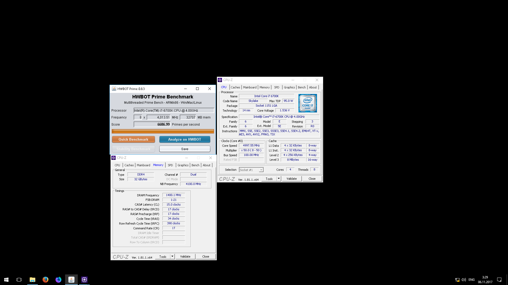
Task: Click frequency field showing 4,013.51
Action: click(x=158, y=117)
